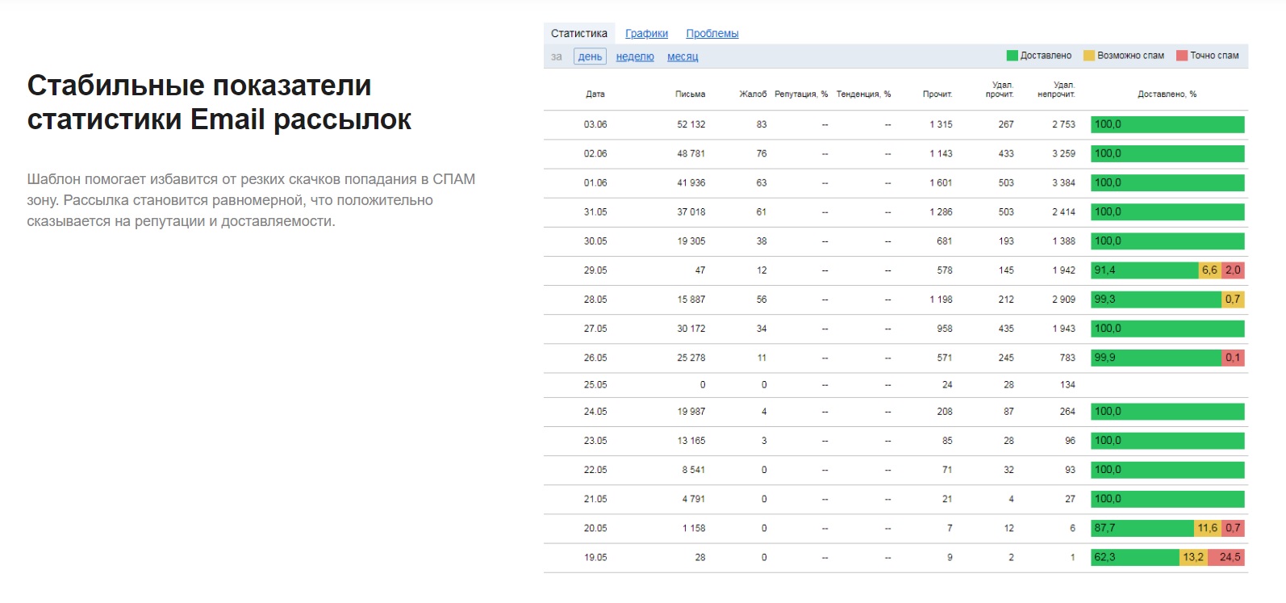Viewport: 1286px width, 603px height.
Task: Click the green 91,4 delivered bar segment
Action: click(x=1145, y=270)
